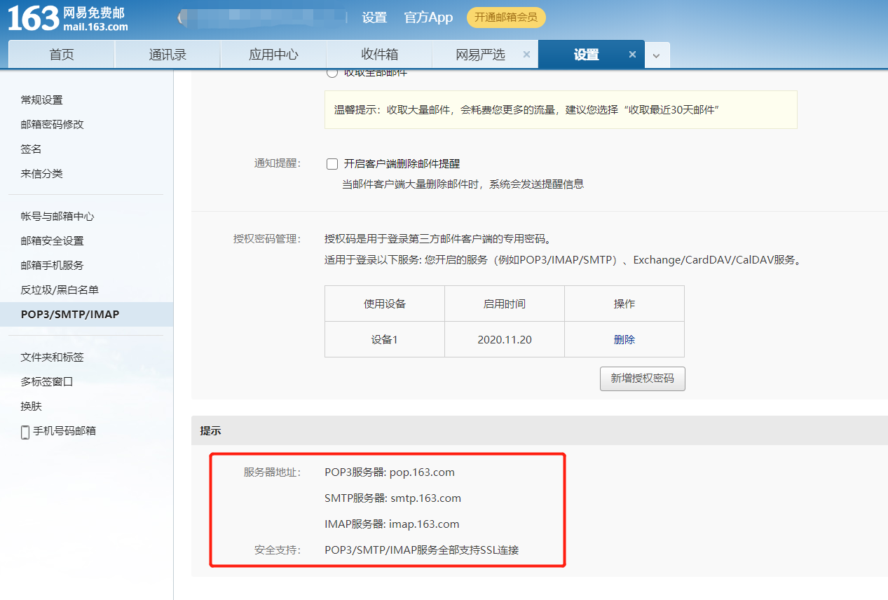Open the 通讯录 tab

click(x=168, y=55)
